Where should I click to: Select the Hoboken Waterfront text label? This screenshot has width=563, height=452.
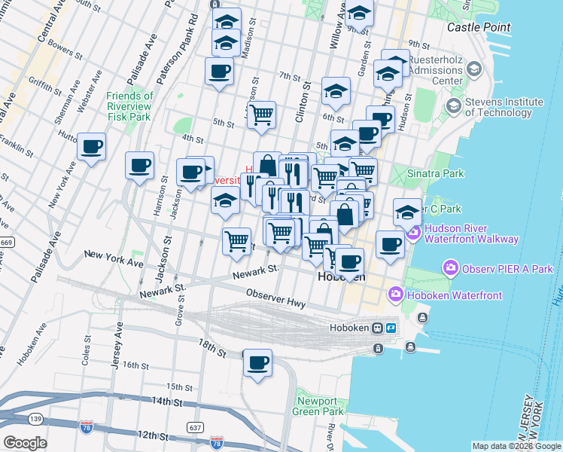(x=454, y=295)
